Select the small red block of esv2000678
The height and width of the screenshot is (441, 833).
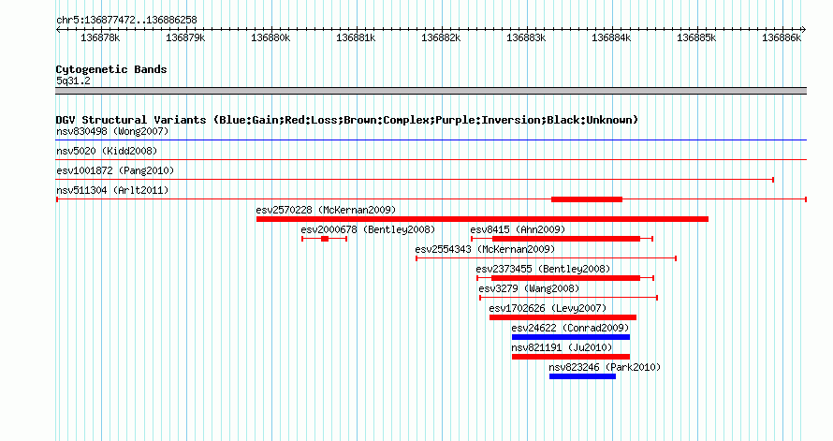pyautogui.click(x=325, y=239)
